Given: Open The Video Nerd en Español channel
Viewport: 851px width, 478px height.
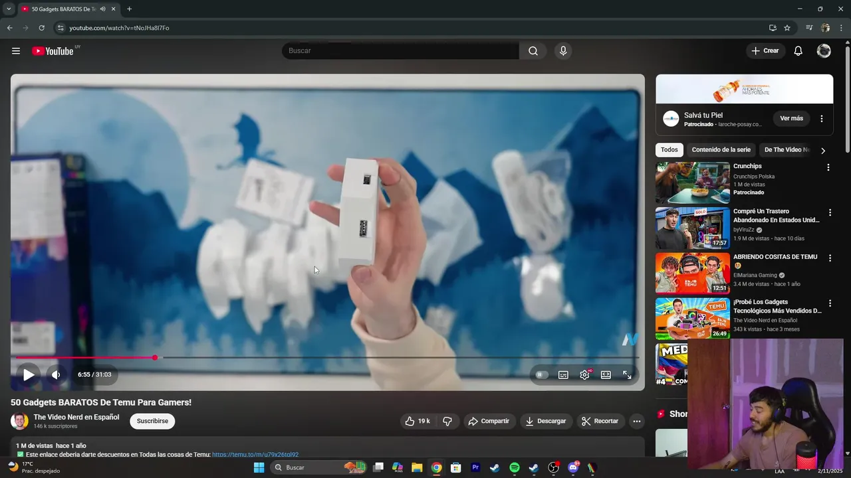Looking at the screenshot, I should [x=76, y=417].
